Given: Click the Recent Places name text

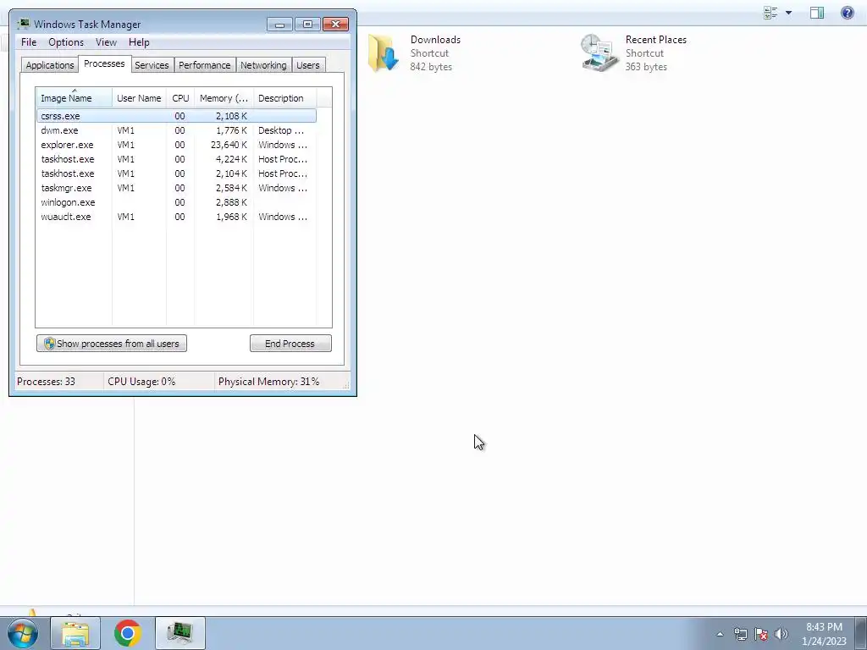Looking at the screenshot, I should tap(656, 40).
